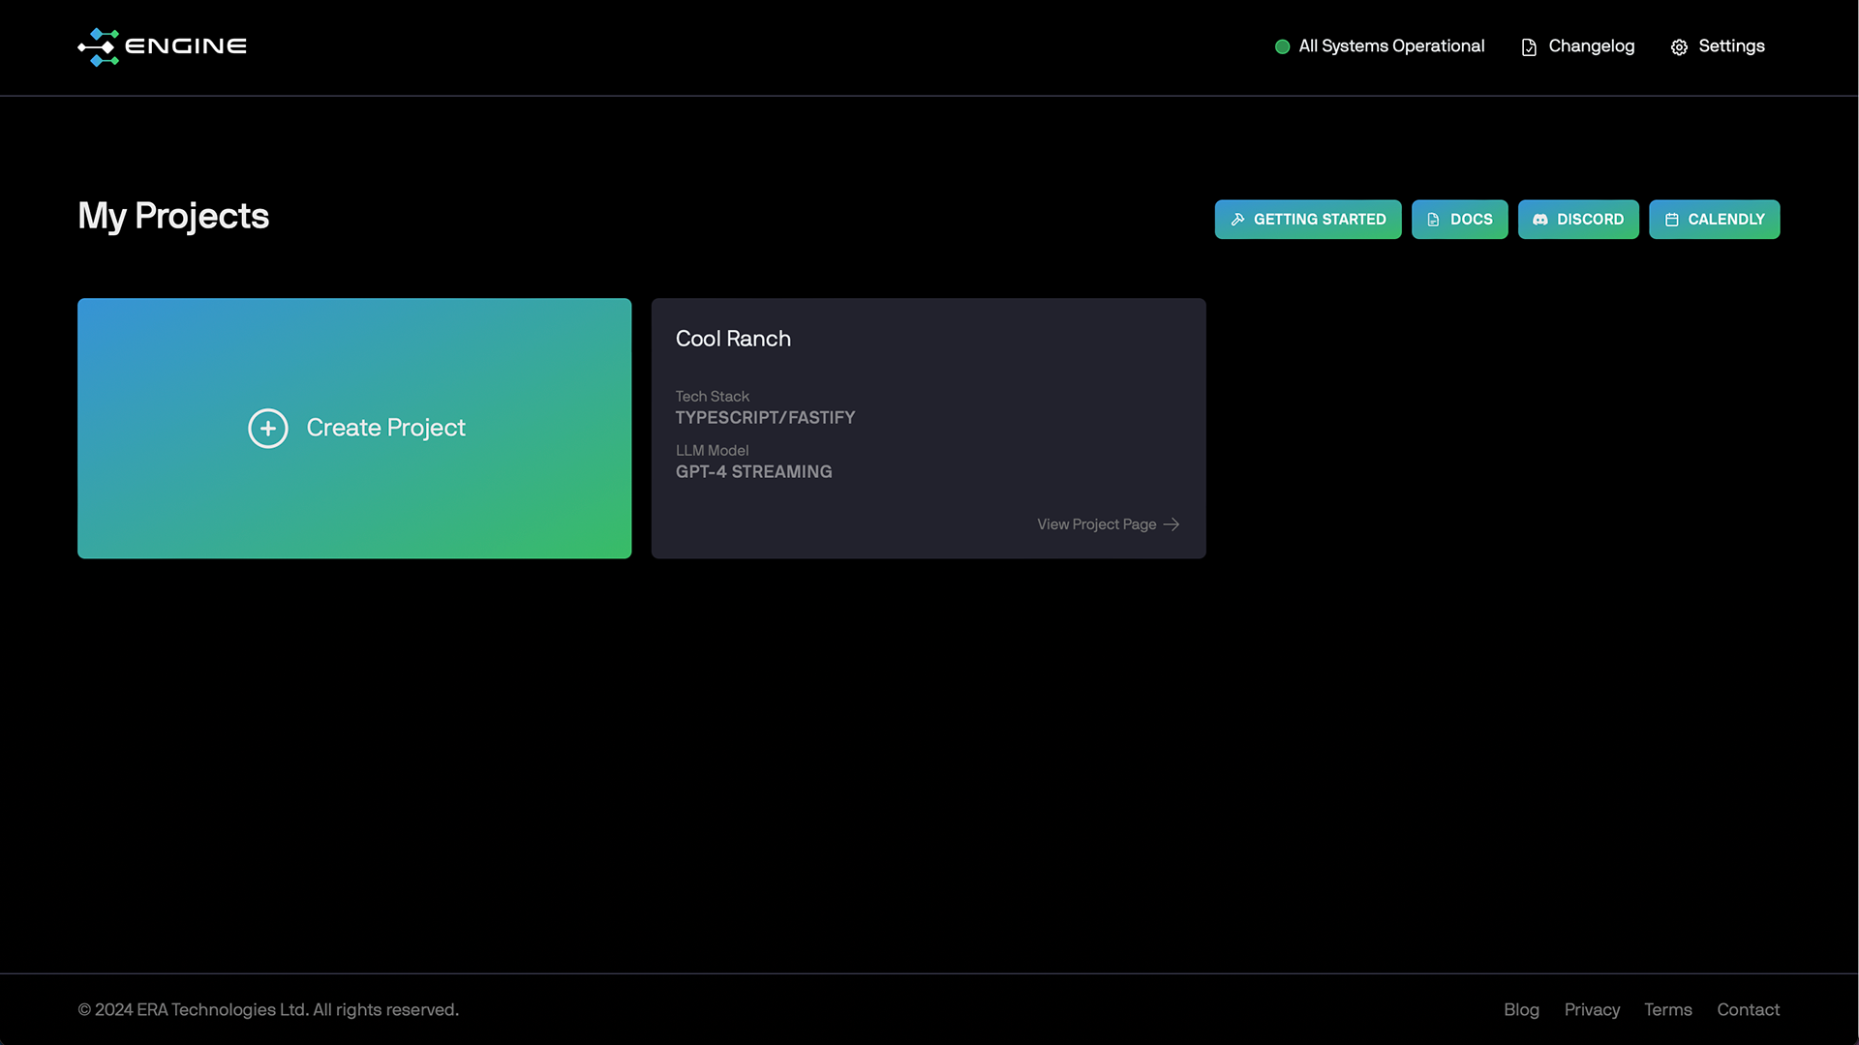Click the Docs file icon
This screenshot has width=1859, height=1045.
coord(1433,220)
